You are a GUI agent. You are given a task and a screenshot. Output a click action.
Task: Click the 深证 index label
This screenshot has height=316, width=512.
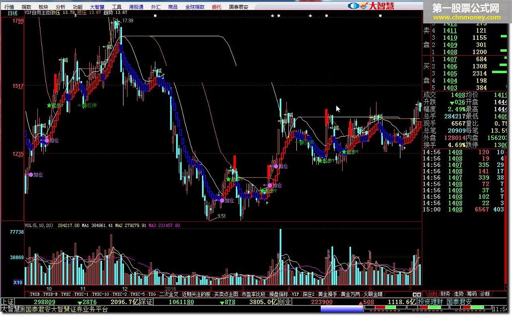point(146,302)
